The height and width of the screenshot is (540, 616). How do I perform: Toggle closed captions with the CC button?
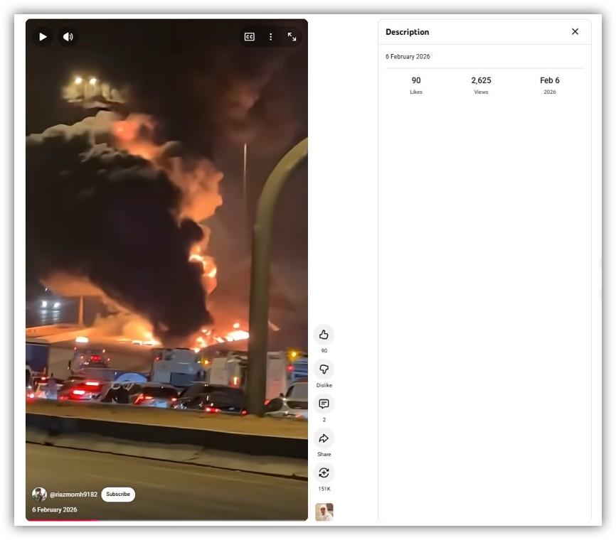point(249,37)
